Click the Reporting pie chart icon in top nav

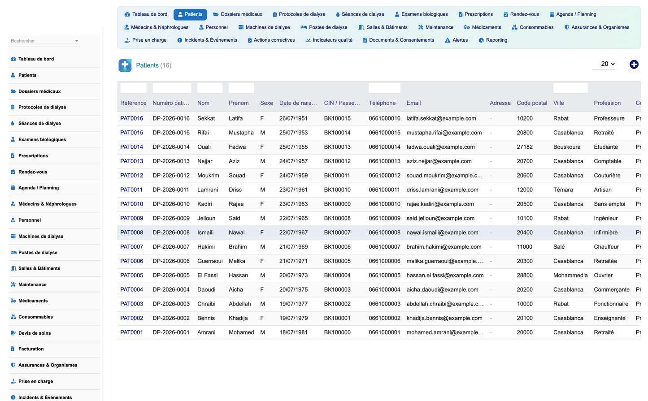tap(481, 40)
